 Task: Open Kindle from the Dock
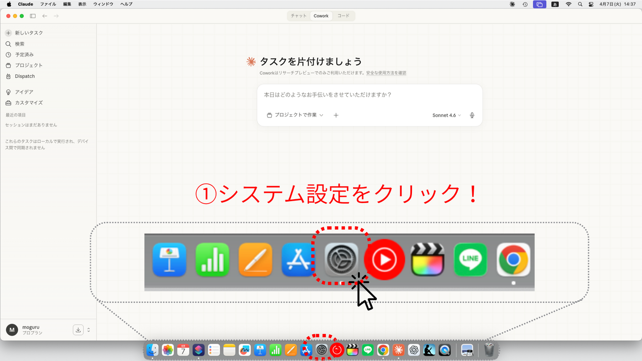pos(429,350)
